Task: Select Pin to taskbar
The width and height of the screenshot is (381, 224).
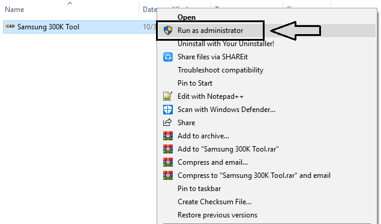Action: click(x=199, y=189)
